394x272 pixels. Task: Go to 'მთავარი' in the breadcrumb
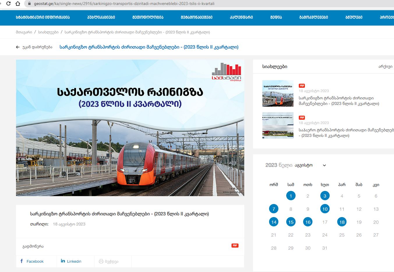point(24,32)
